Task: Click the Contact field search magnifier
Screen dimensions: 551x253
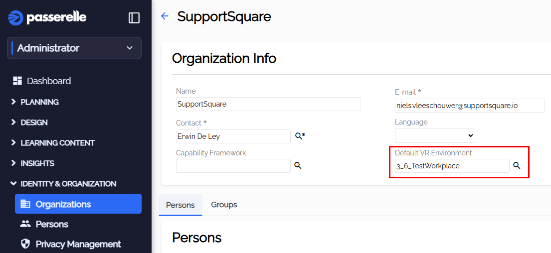Action: click(298, 136)
